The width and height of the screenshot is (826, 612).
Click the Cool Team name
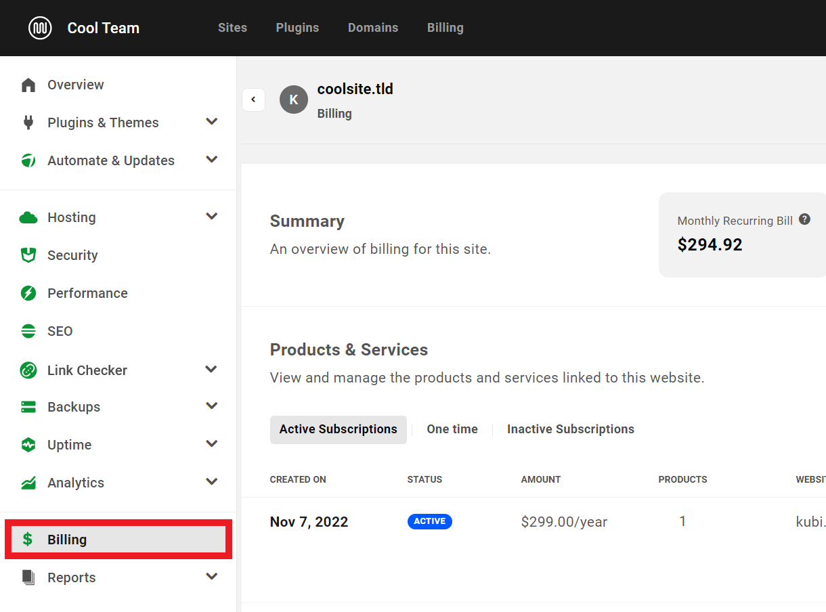(104, 28)
